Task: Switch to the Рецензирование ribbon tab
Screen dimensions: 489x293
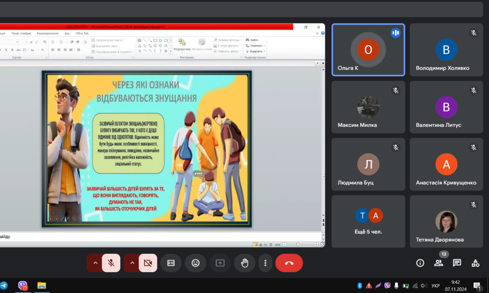Action: click(47, 33)
